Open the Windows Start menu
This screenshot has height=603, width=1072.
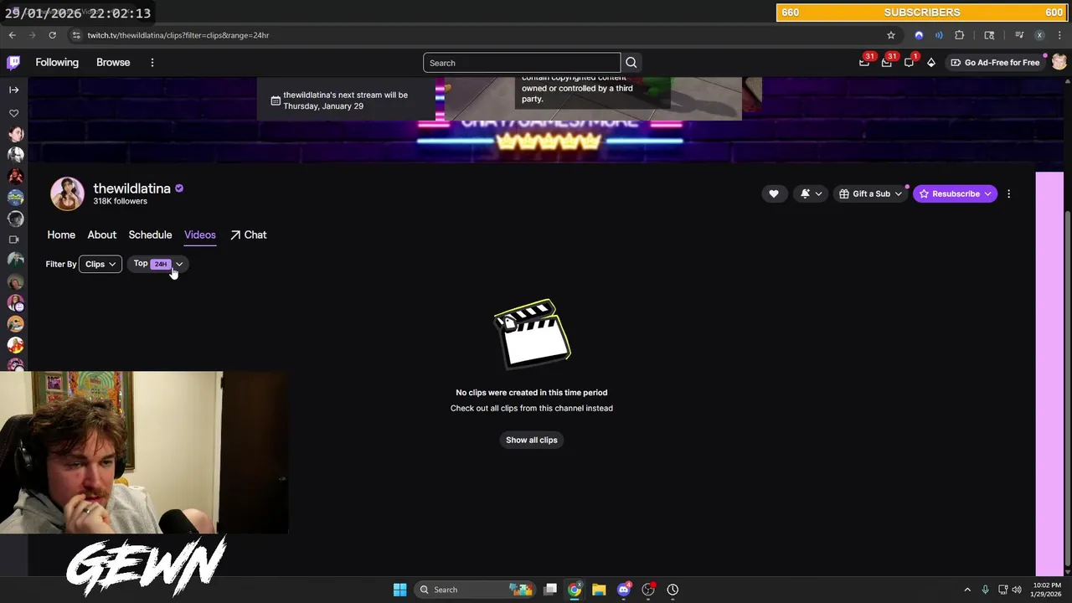(399, 590)
